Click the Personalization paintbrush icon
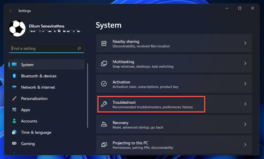Viewport: 264px width, 159px height. 14,98
